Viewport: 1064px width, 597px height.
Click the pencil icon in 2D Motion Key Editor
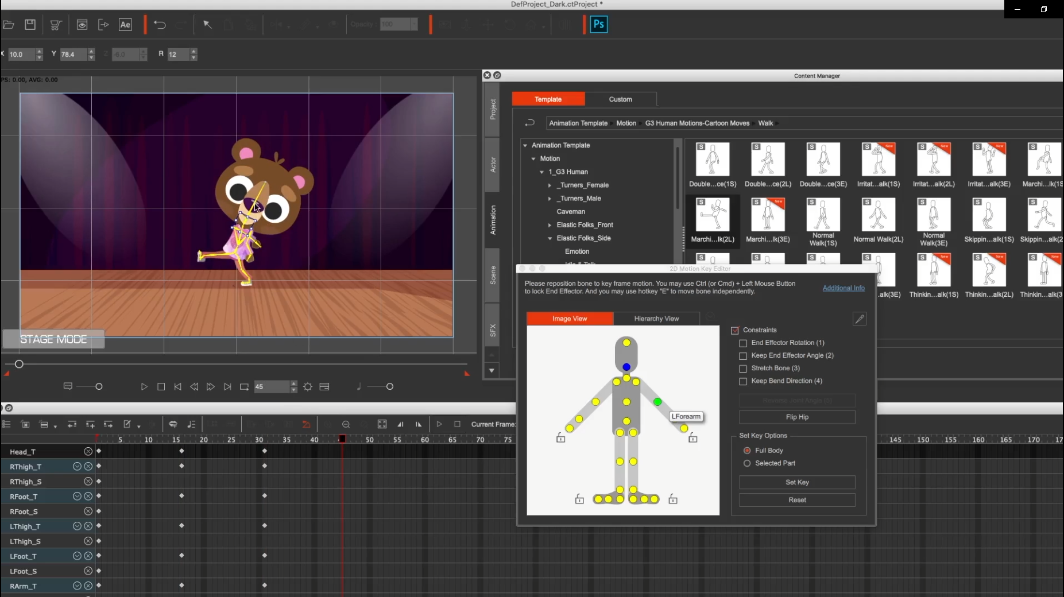859,319
